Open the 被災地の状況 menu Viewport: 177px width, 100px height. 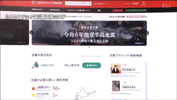click(55, 10)
